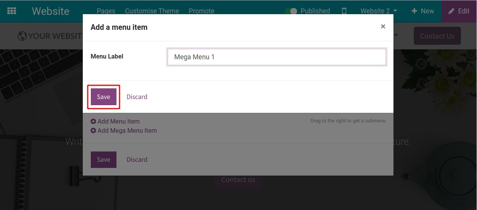Discard the Add a menu item dialog
The height and width of the screenshot is (210, 477).
pos(137,97)
